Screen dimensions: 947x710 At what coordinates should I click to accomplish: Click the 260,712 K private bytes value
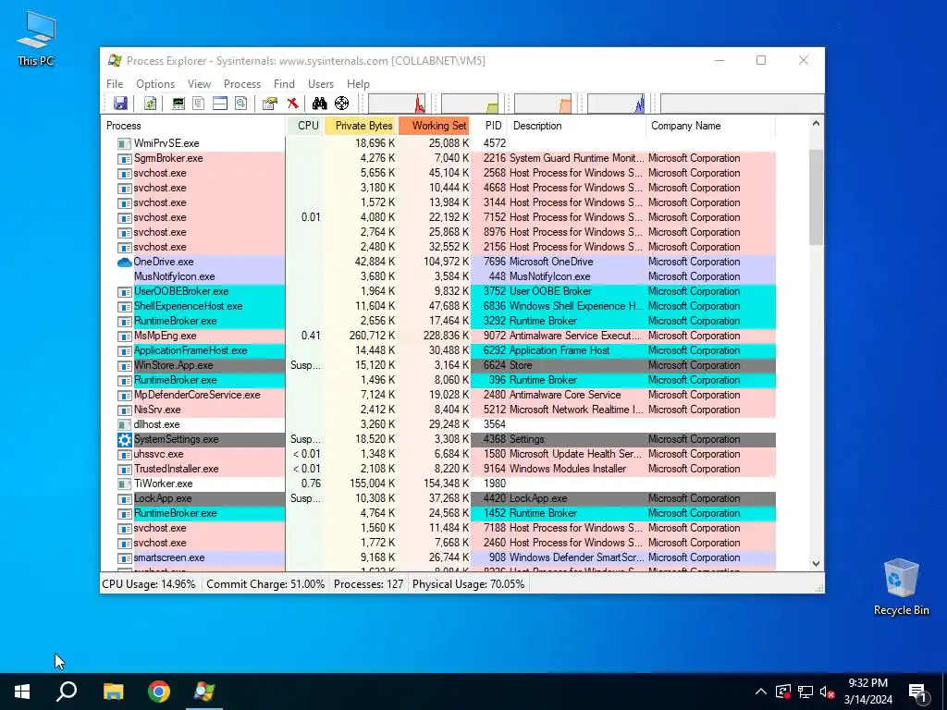[x=372, y=336]
